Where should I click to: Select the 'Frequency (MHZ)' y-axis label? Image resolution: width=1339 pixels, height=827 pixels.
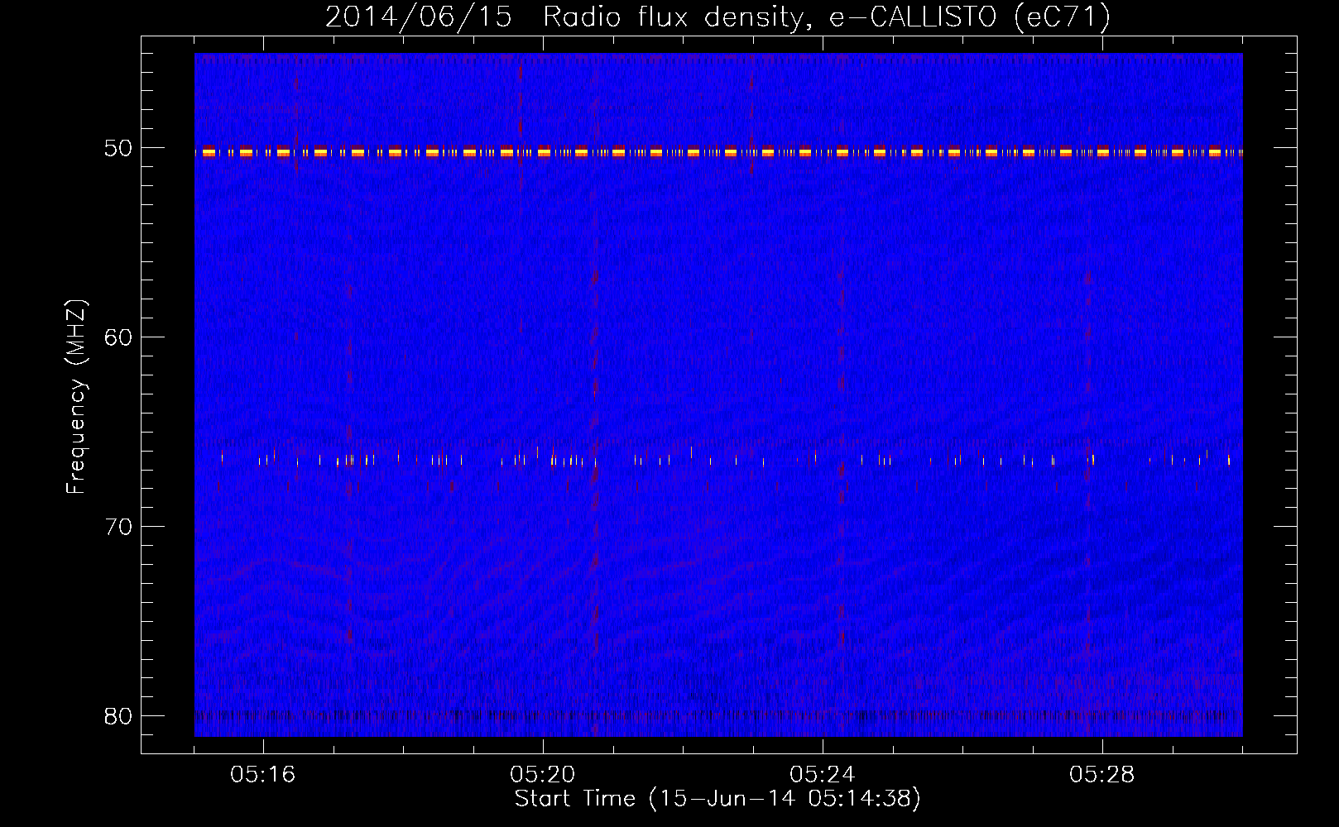click(x=76, y=397)
